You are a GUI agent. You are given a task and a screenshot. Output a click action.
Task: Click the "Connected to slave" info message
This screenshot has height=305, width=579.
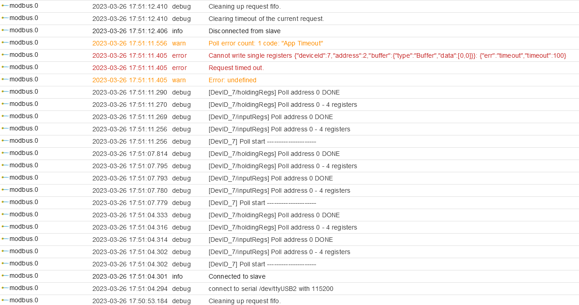(x=237, y=276)
